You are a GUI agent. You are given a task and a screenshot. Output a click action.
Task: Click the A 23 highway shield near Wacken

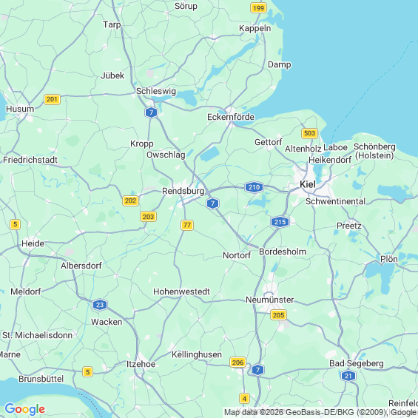pyautogui.click(x=100, y=305)
